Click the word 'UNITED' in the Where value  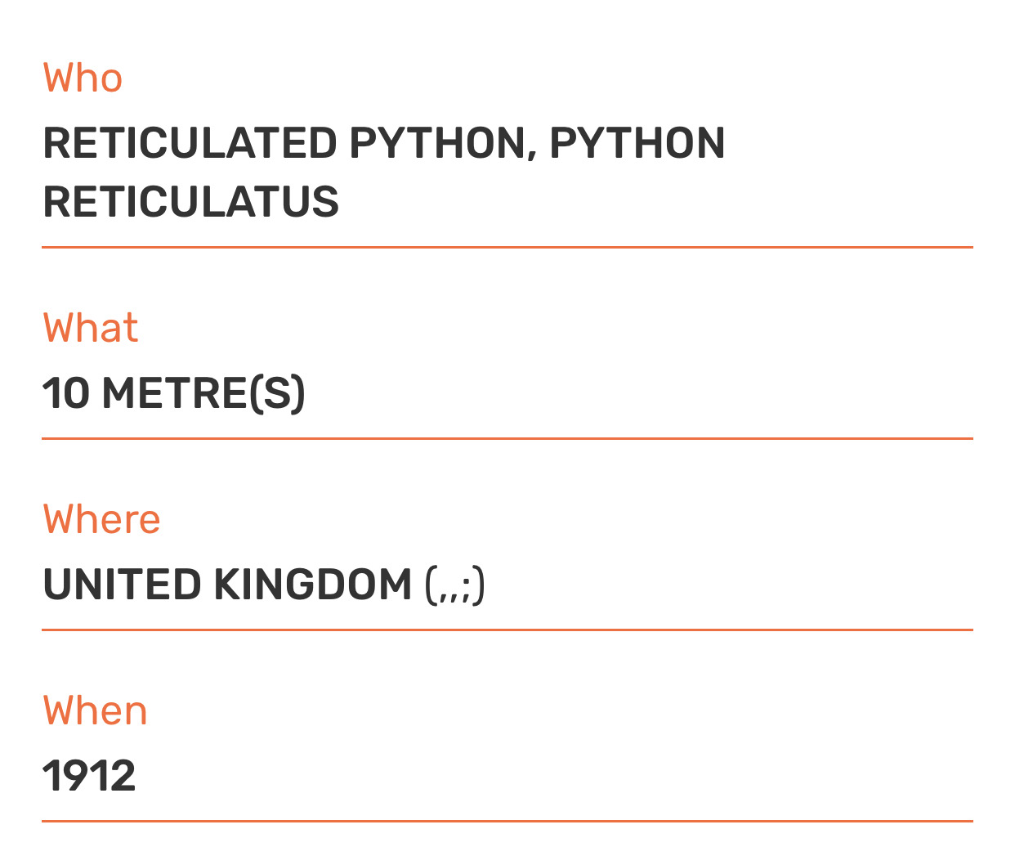tap(122, 585)
